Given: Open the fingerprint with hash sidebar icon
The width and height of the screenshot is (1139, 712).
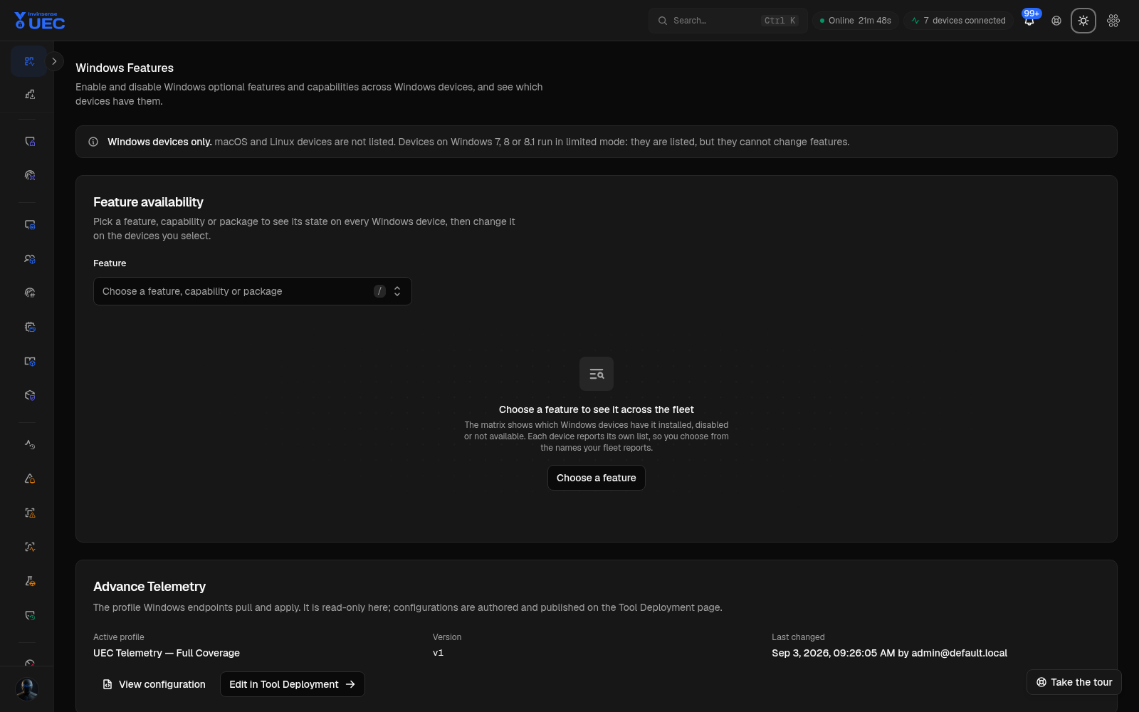Looking at the screenshot, I should click(29, 293).
